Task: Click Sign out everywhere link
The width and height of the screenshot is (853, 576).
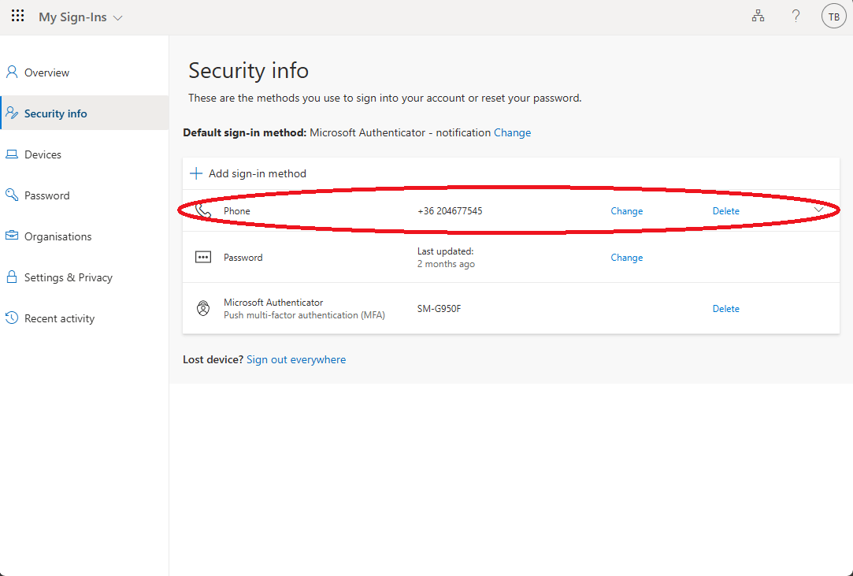Action: (x=295, y=359)
